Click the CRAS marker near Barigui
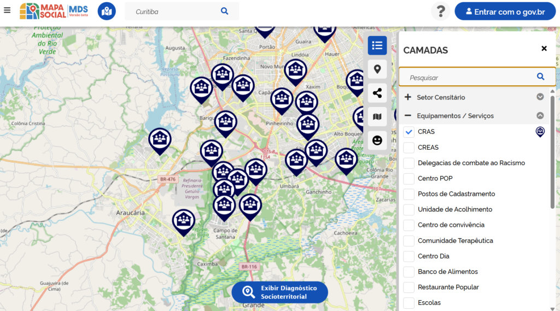 [x=225, y=124]
